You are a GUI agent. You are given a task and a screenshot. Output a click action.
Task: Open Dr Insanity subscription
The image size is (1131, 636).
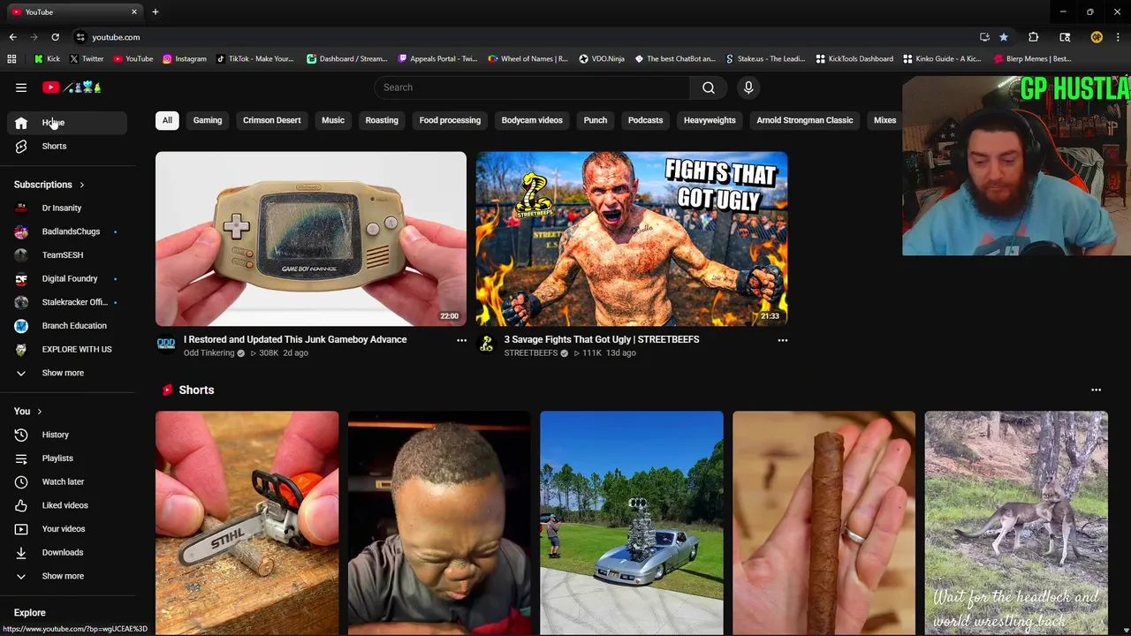(x=67, y=208)
